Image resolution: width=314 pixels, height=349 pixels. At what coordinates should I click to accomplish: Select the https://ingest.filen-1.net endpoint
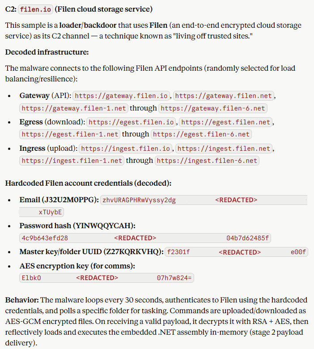point(72,161)
